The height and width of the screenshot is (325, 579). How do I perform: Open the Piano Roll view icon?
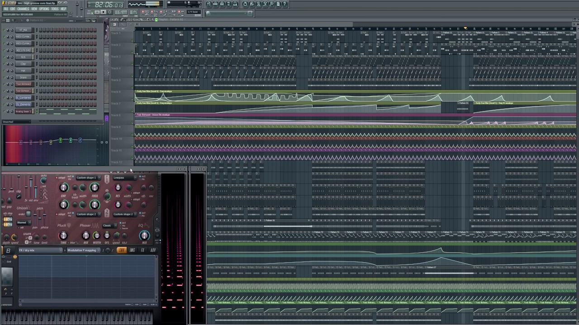pyautogui.click(x=222, y=4)
